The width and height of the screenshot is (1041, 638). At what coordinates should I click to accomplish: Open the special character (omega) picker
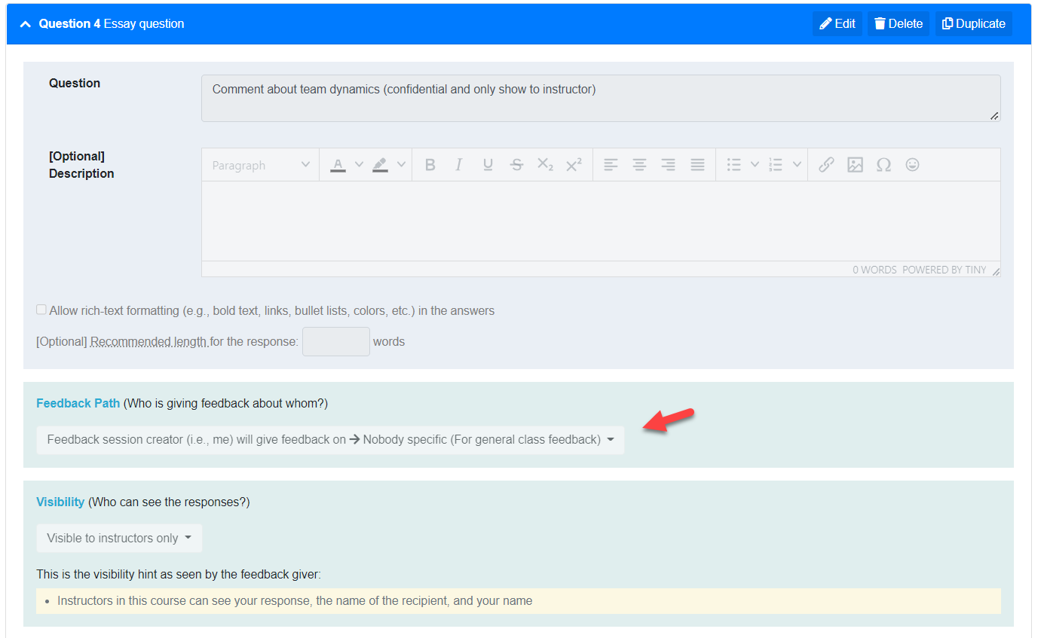click(883, 165)
